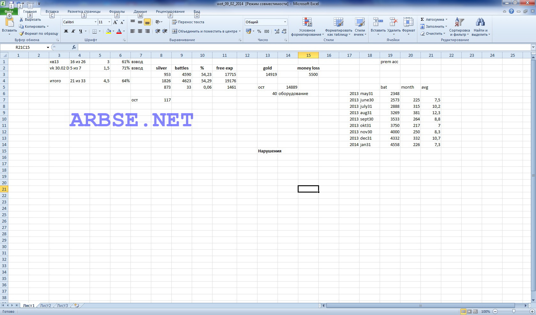Click the decrease decimal icon
The height and width of the screenshot is (315, 536).
pyautogui.click(x=284, y=31)
